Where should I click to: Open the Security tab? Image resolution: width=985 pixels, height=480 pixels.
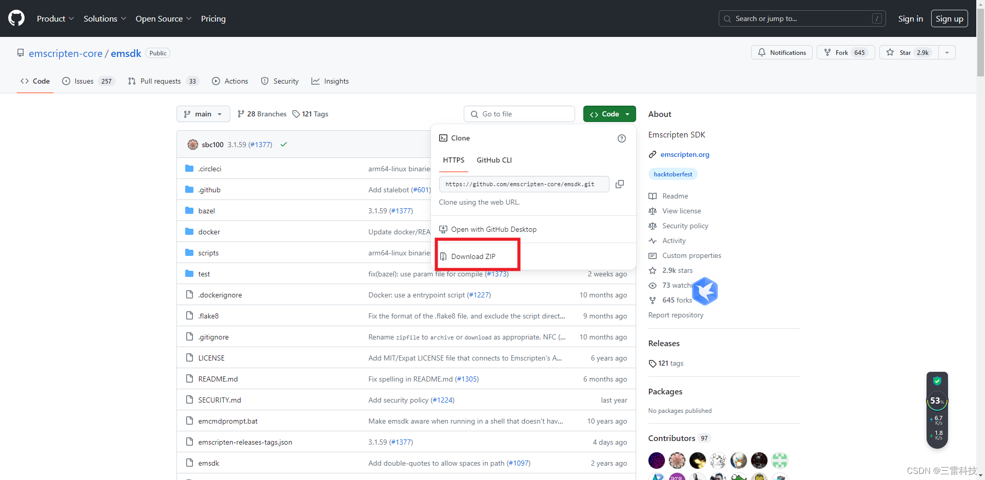[x=280, y=81]
